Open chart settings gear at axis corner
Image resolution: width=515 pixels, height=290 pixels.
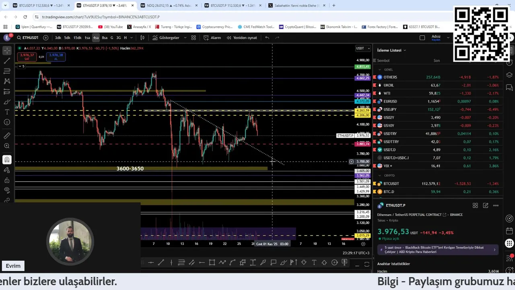pos(363,244)
